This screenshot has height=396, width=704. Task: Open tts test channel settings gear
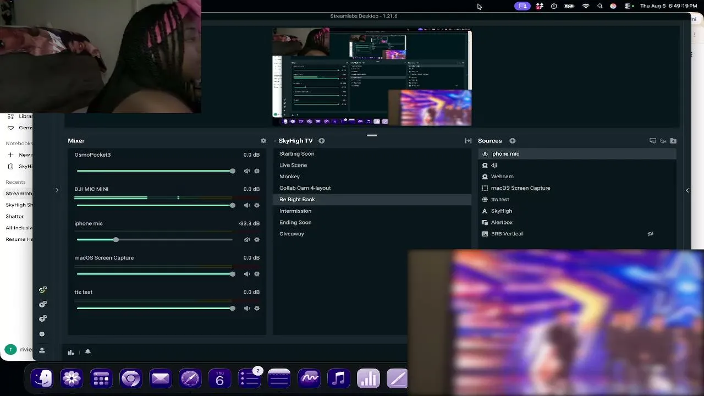[x=257, y=309]
